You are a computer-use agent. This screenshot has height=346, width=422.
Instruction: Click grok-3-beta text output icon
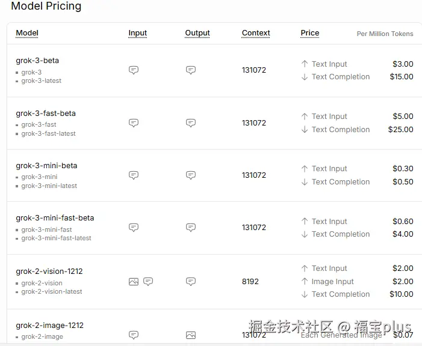point(191,70)
